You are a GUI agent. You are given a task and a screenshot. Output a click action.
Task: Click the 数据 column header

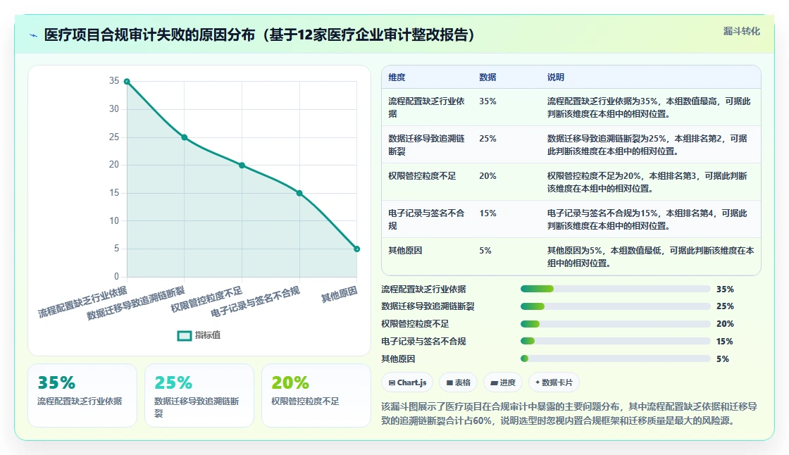click(x=487, y=77)
